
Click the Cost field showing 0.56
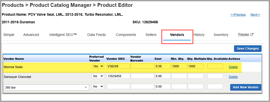163,66
